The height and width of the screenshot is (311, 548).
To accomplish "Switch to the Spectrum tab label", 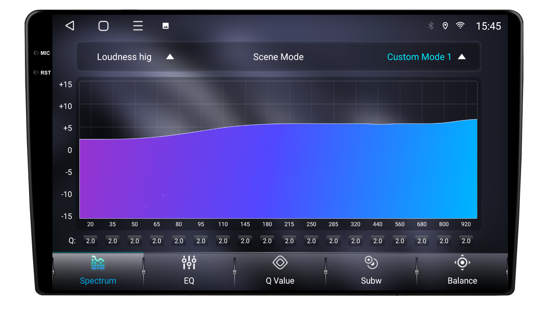I will tap(98, 281).
